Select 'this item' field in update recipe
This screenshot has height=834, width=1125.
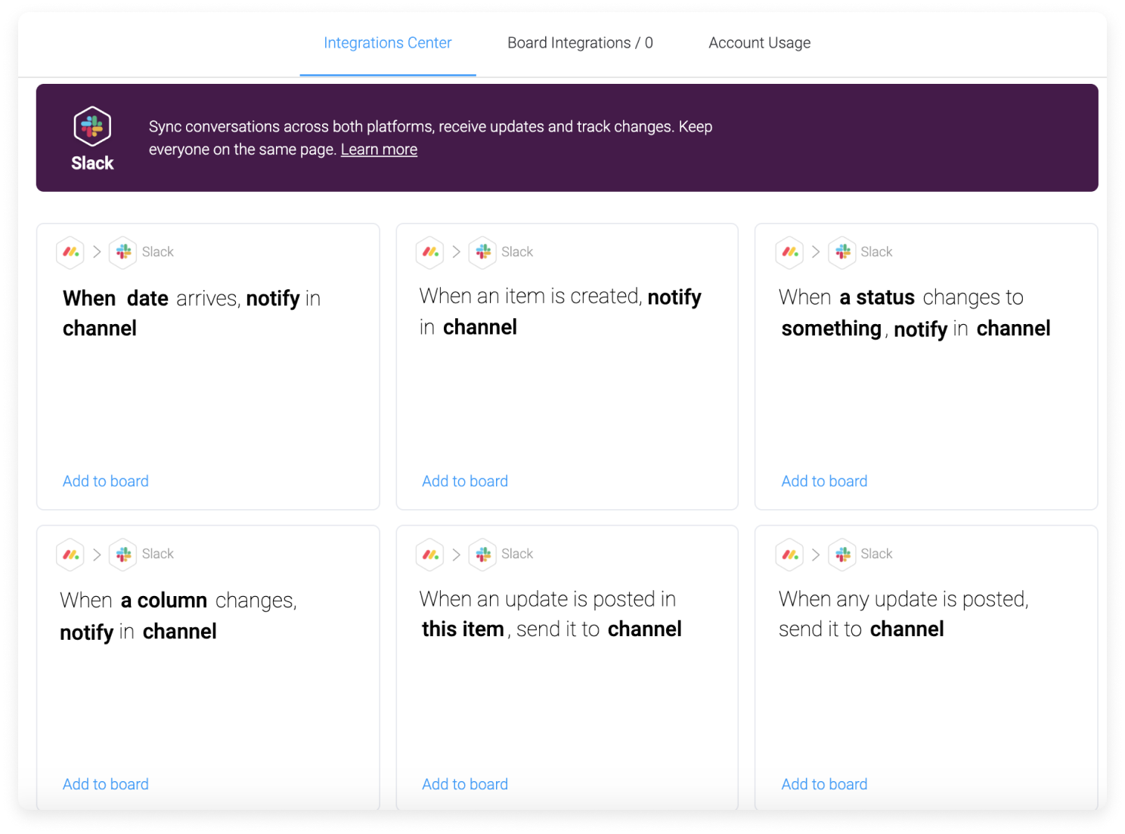[463, 629]
